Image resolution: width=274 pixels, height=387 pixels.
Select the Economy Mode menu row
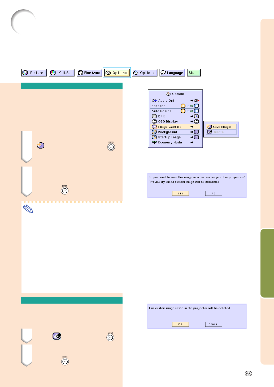175,142
